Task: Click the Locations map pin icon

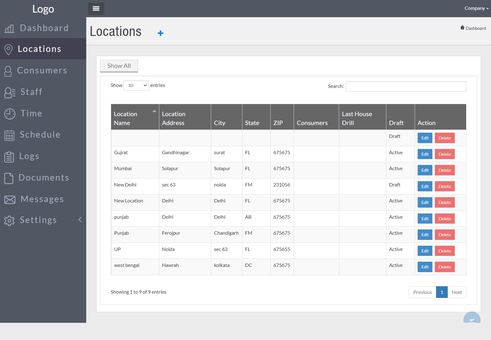Action: [x=9, y=49]
